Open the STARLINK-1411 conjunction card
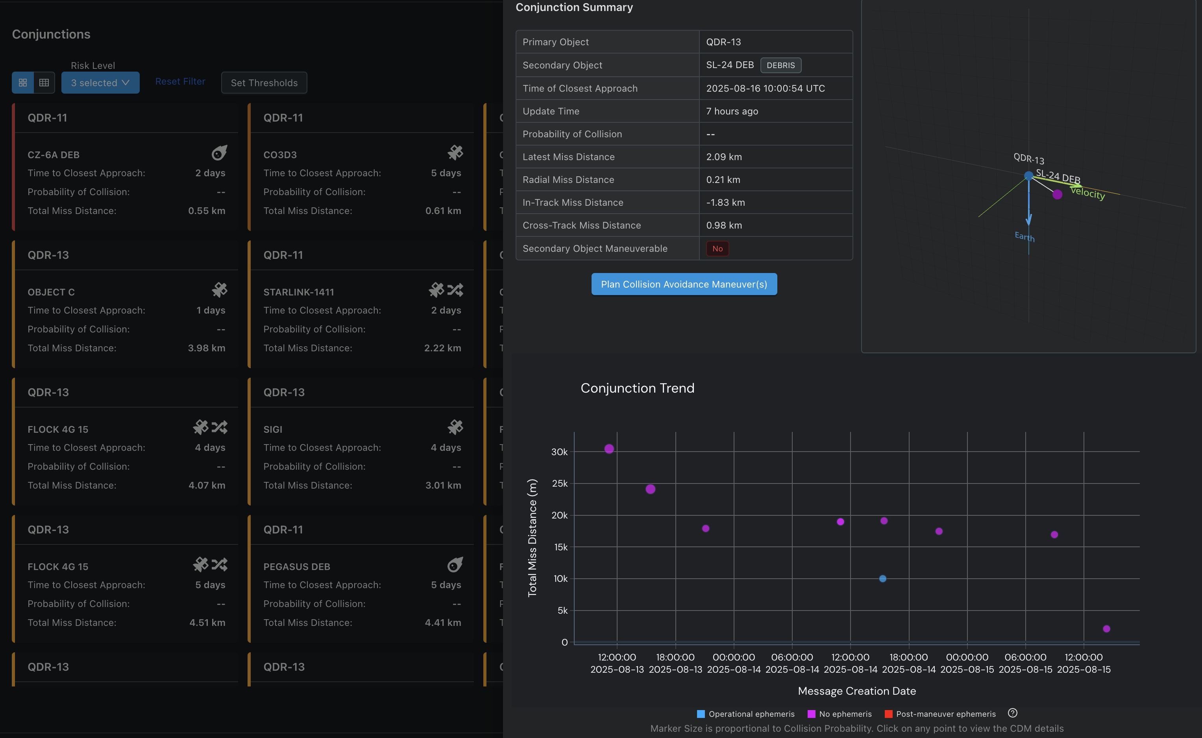 [x=361, y=304]
